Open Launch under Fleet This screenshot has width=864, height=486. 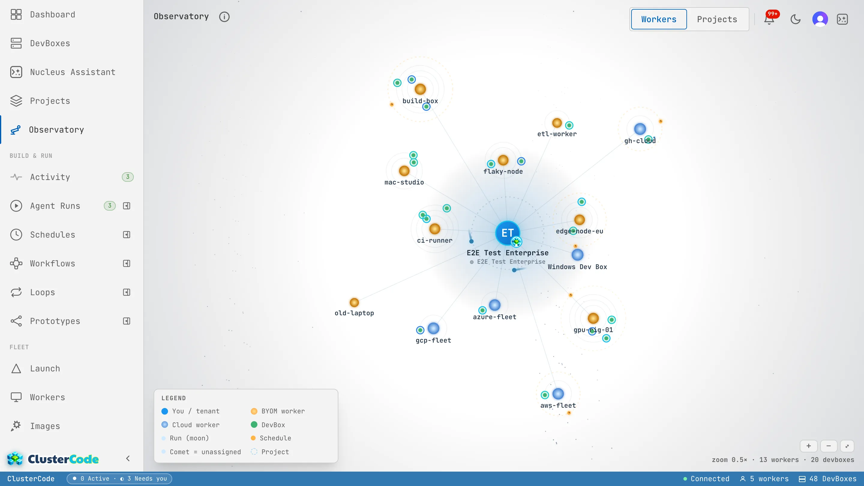[71, 368]
